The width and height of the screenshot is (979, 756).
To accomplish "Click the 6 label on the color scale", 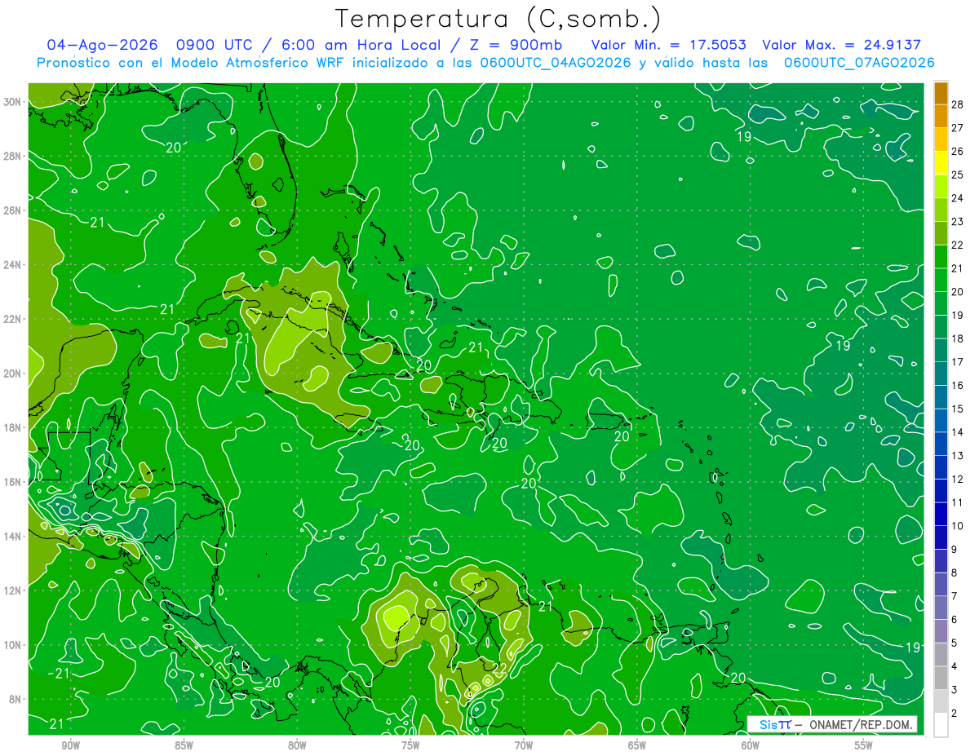I will click(x=955, y=620).
